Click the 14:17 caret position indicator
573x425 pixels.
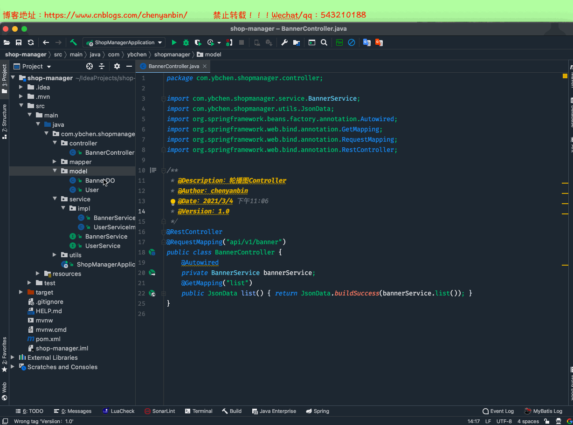click(474, 421)
